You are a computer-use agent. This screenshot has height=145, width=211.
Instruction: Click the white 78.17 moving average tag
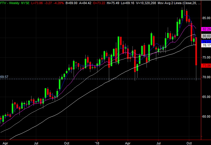coord(206,45)
